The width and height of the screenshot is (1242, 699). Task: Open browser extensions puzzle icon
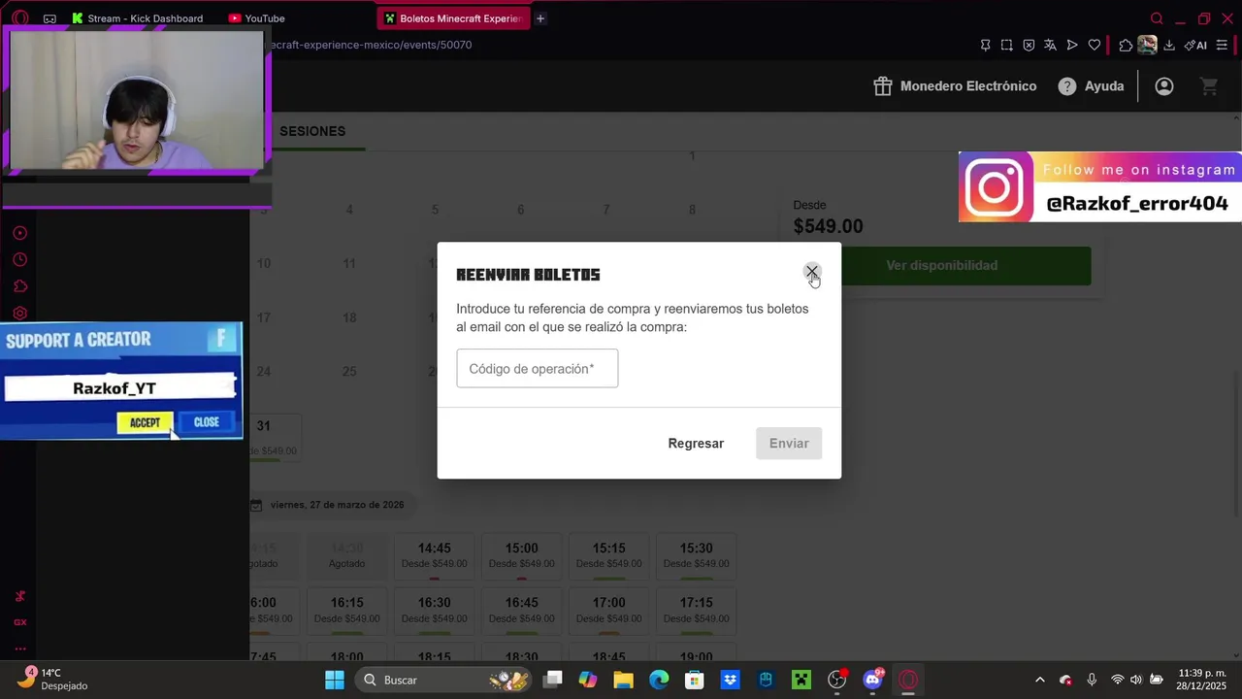click(x=1126, y=45)
